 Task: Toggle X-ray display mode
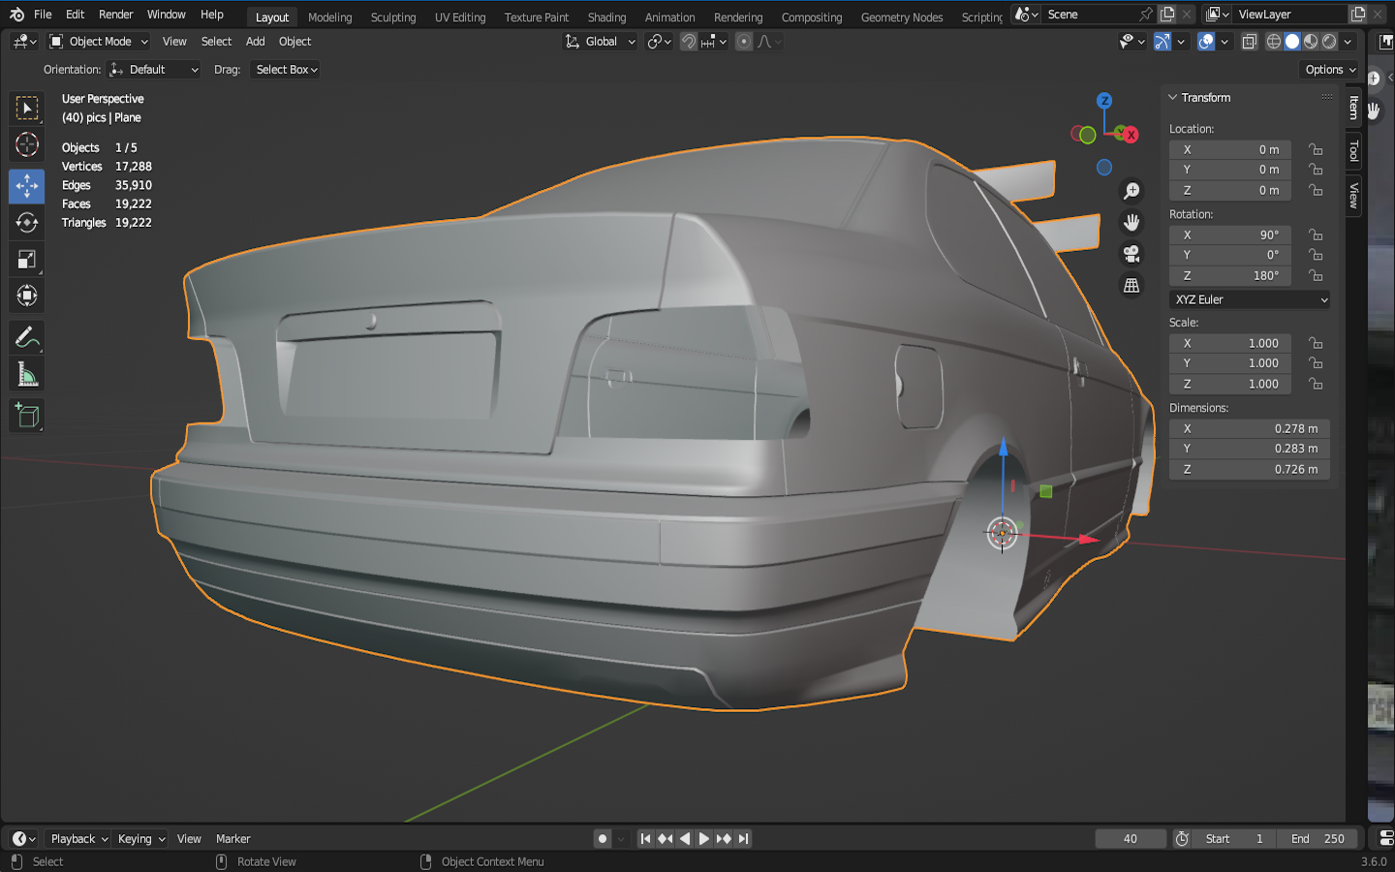point(1250,42)
